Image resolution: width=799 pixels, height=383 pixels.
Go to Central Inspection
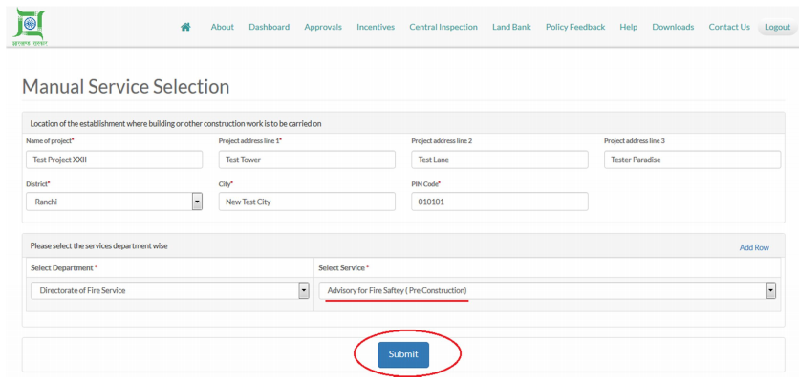point(443,27)
